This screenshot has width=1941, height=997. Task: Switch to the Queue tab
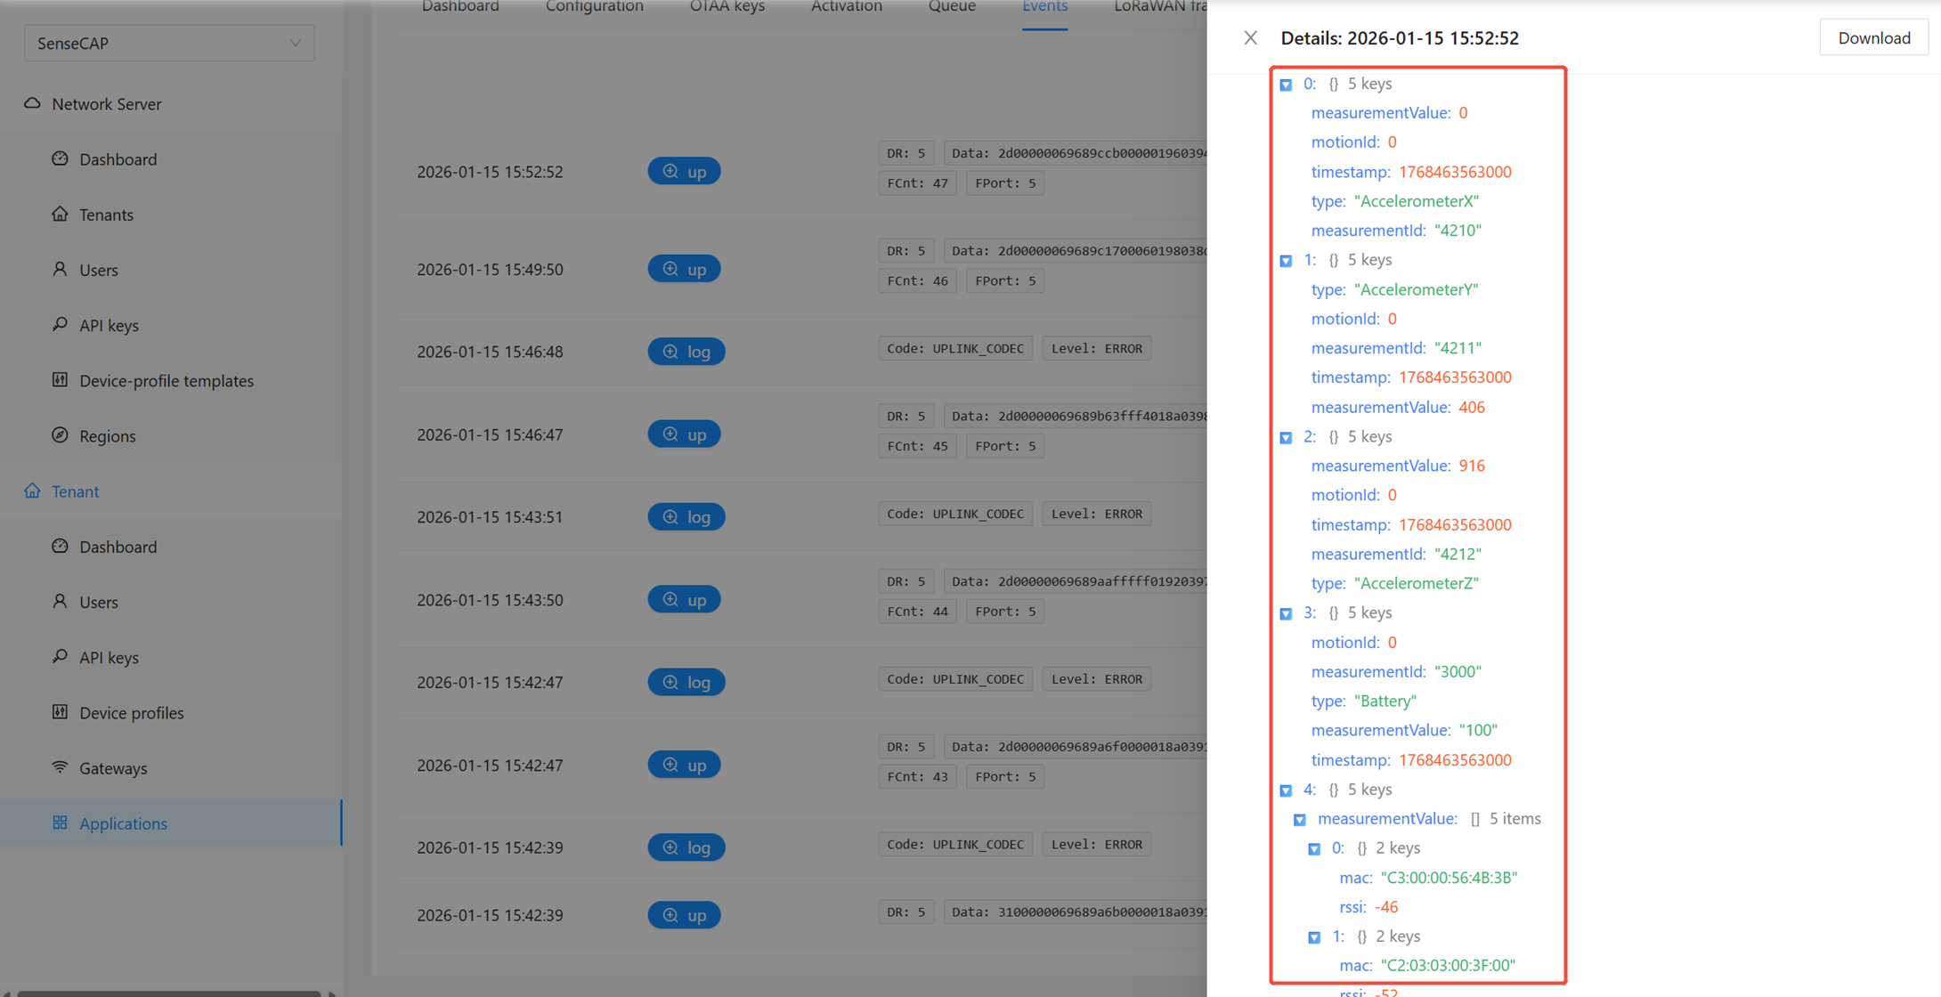click(x=952, y=7)
